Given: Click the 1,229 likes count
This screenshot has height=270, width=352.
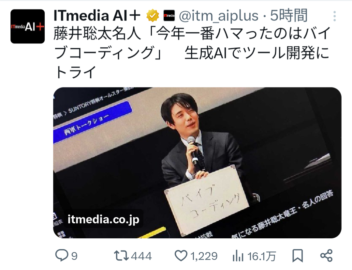Looking at the screenshot, I should click(x=204, y=256).
